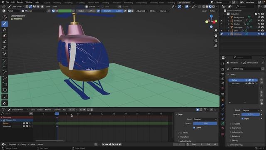
Task: Open the Tool tab in the Properties editor
Action: 223,63
